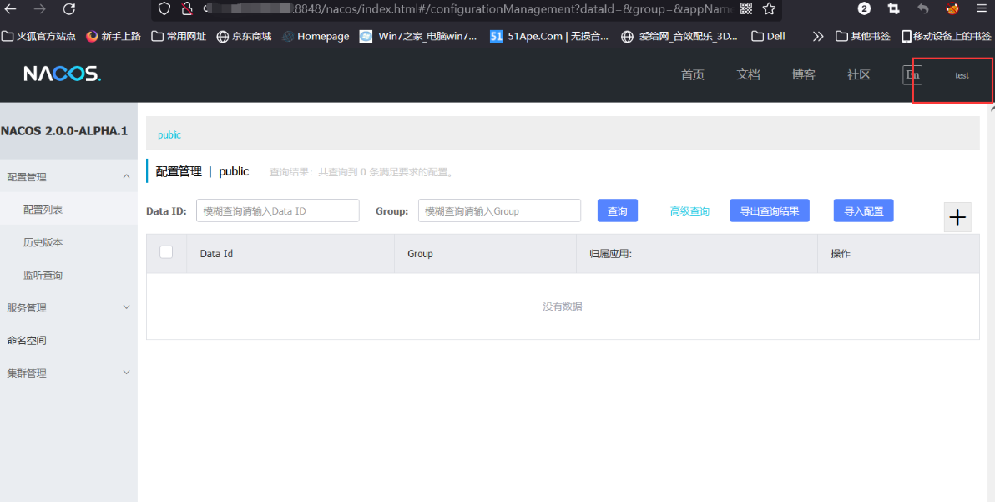The width and height of the screenshot is (995, 502).
Task: Expand the 集群管理 sidebar section
Action: (68, 373)
